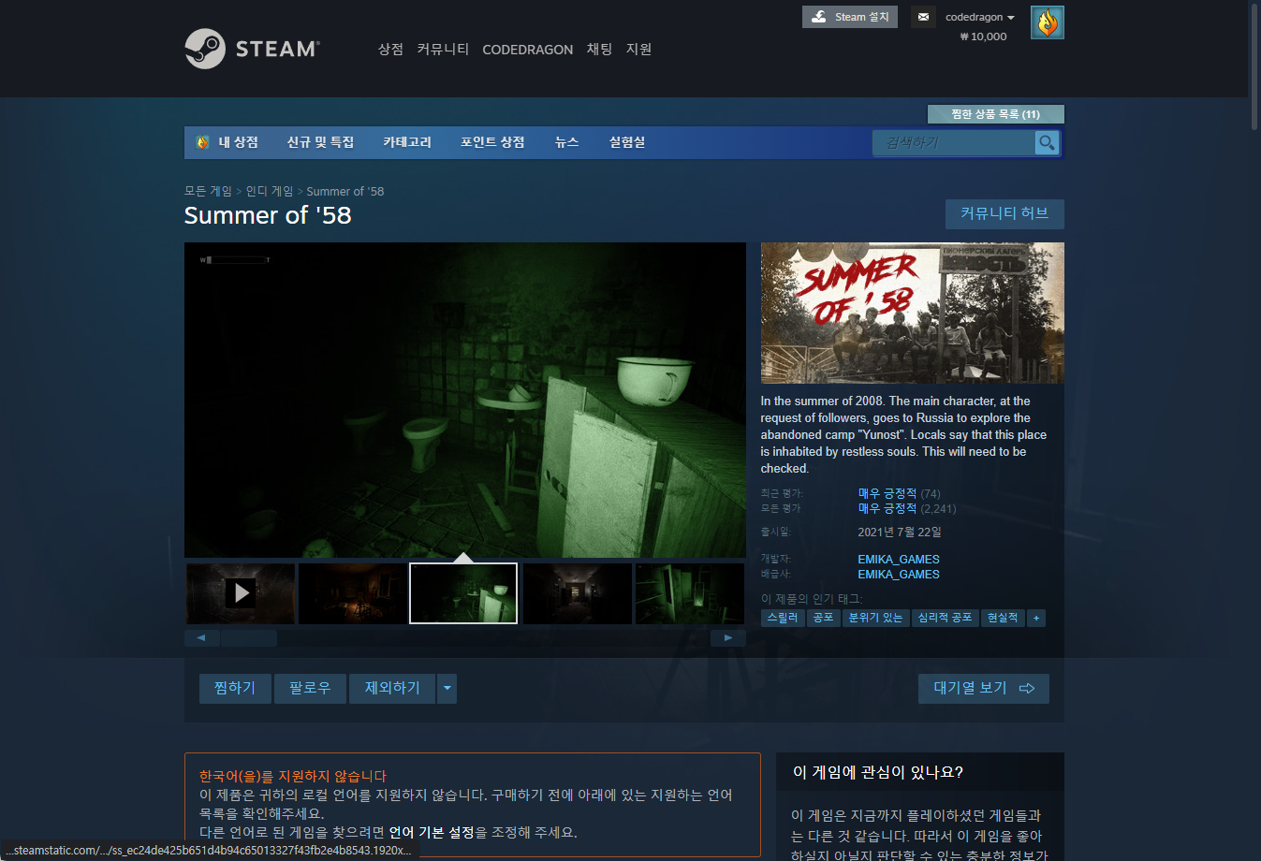Click the 대기열 보기 queue button
The image size is (1261, 861).
pos(984,688)
